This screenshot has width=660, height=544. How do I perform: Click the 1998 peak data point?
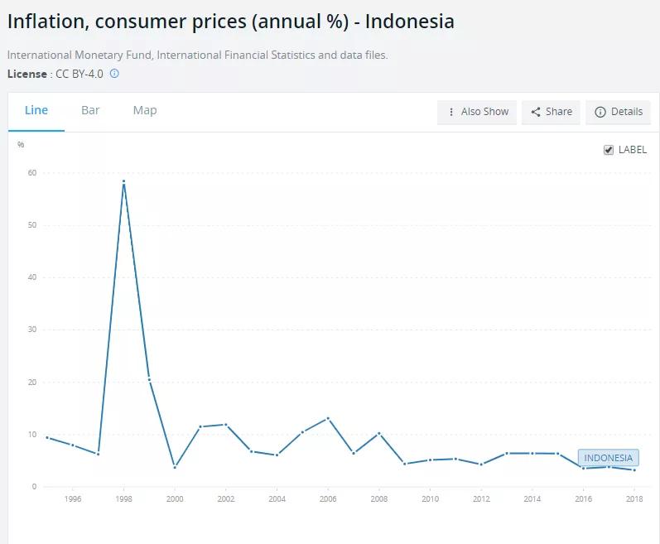tap(123, 181)
